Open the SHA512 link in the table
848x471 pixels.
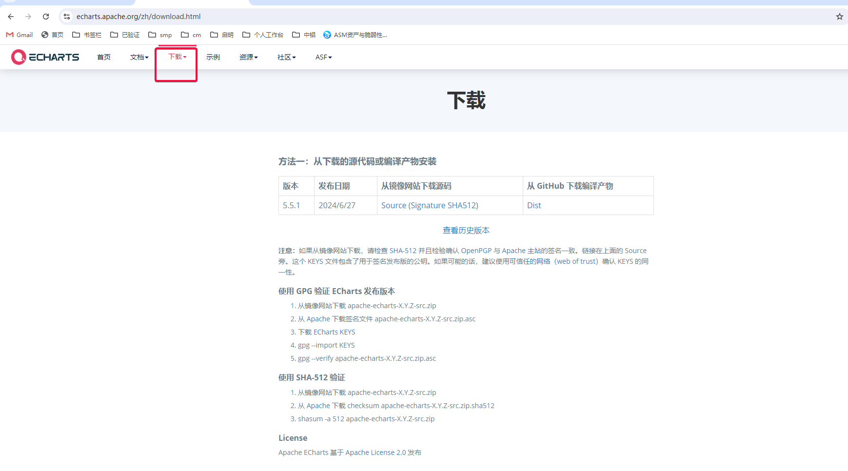tap(461, 205)
